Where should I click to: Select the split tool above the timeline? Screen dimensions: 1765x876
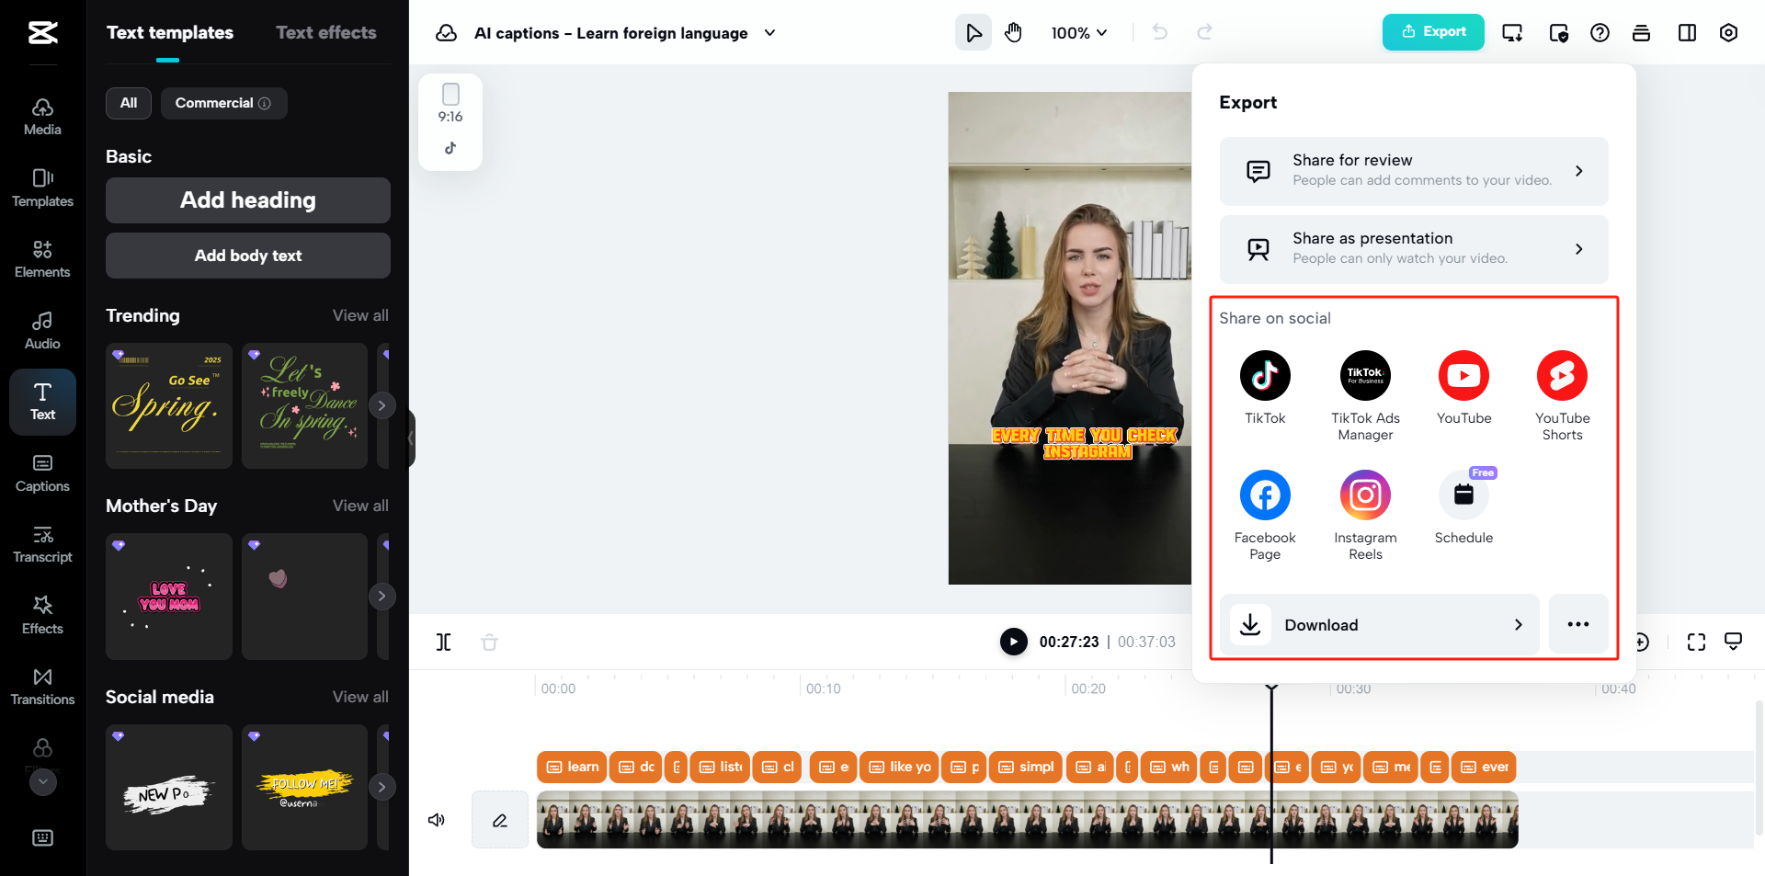pos(443,642)
